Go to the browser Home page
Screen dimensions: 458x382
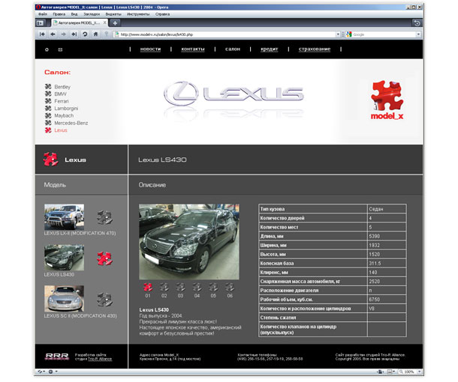tap(95, 34)
